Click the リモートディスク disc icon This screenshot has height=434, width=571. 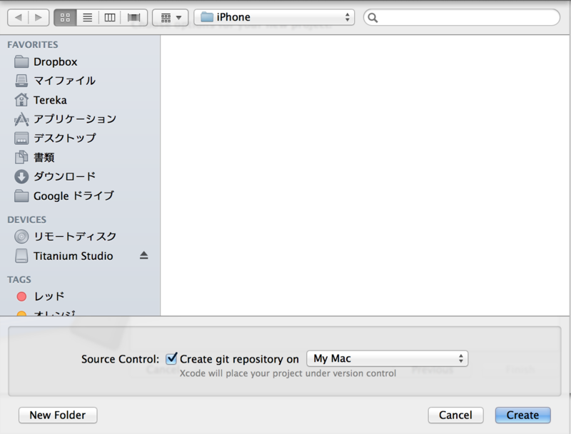point(21,237)
